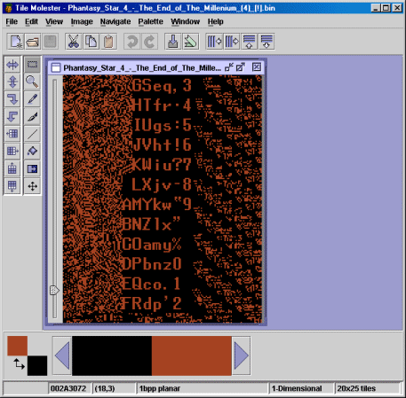406x398 pixels.
Task: Pick the black palette color
Action: 112,355
